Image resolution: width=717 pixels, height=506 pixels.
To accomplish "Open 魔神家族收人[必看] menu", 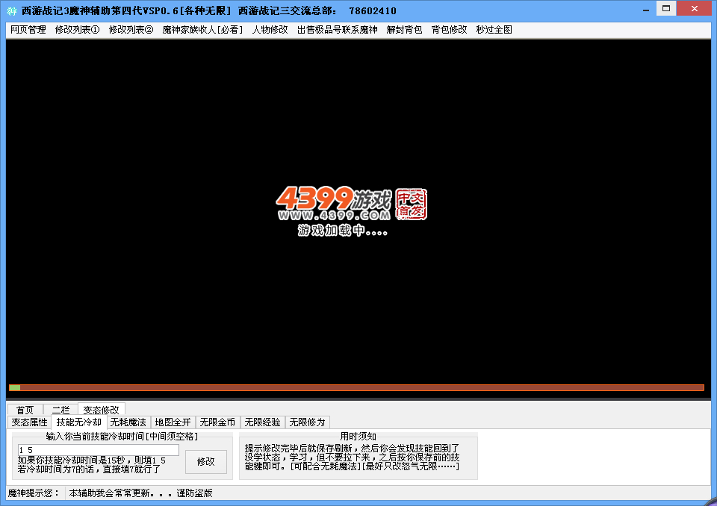I will click(202, 30).
